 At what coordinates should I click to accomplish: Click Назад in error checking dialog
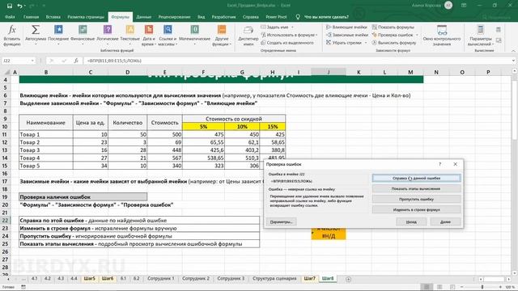tap(411, 222)
